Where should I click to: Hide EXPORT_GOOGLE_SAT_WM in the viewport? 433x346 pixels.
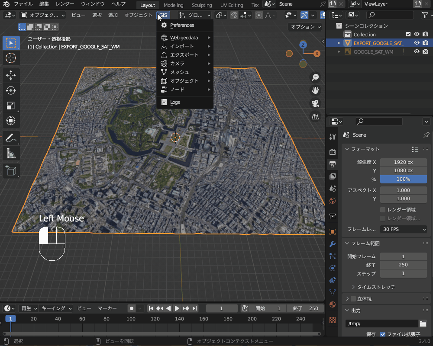pyautogui.click(x=416, y=43)
